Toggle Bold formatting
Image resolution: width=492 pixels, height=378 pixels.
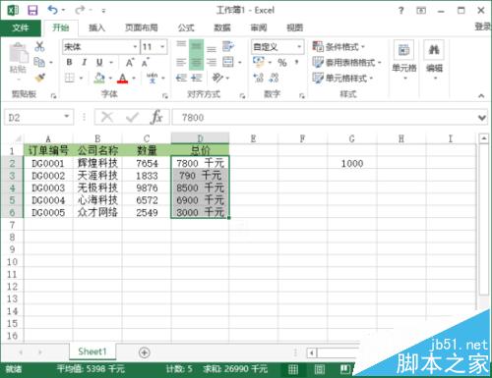tap(69, 62)
